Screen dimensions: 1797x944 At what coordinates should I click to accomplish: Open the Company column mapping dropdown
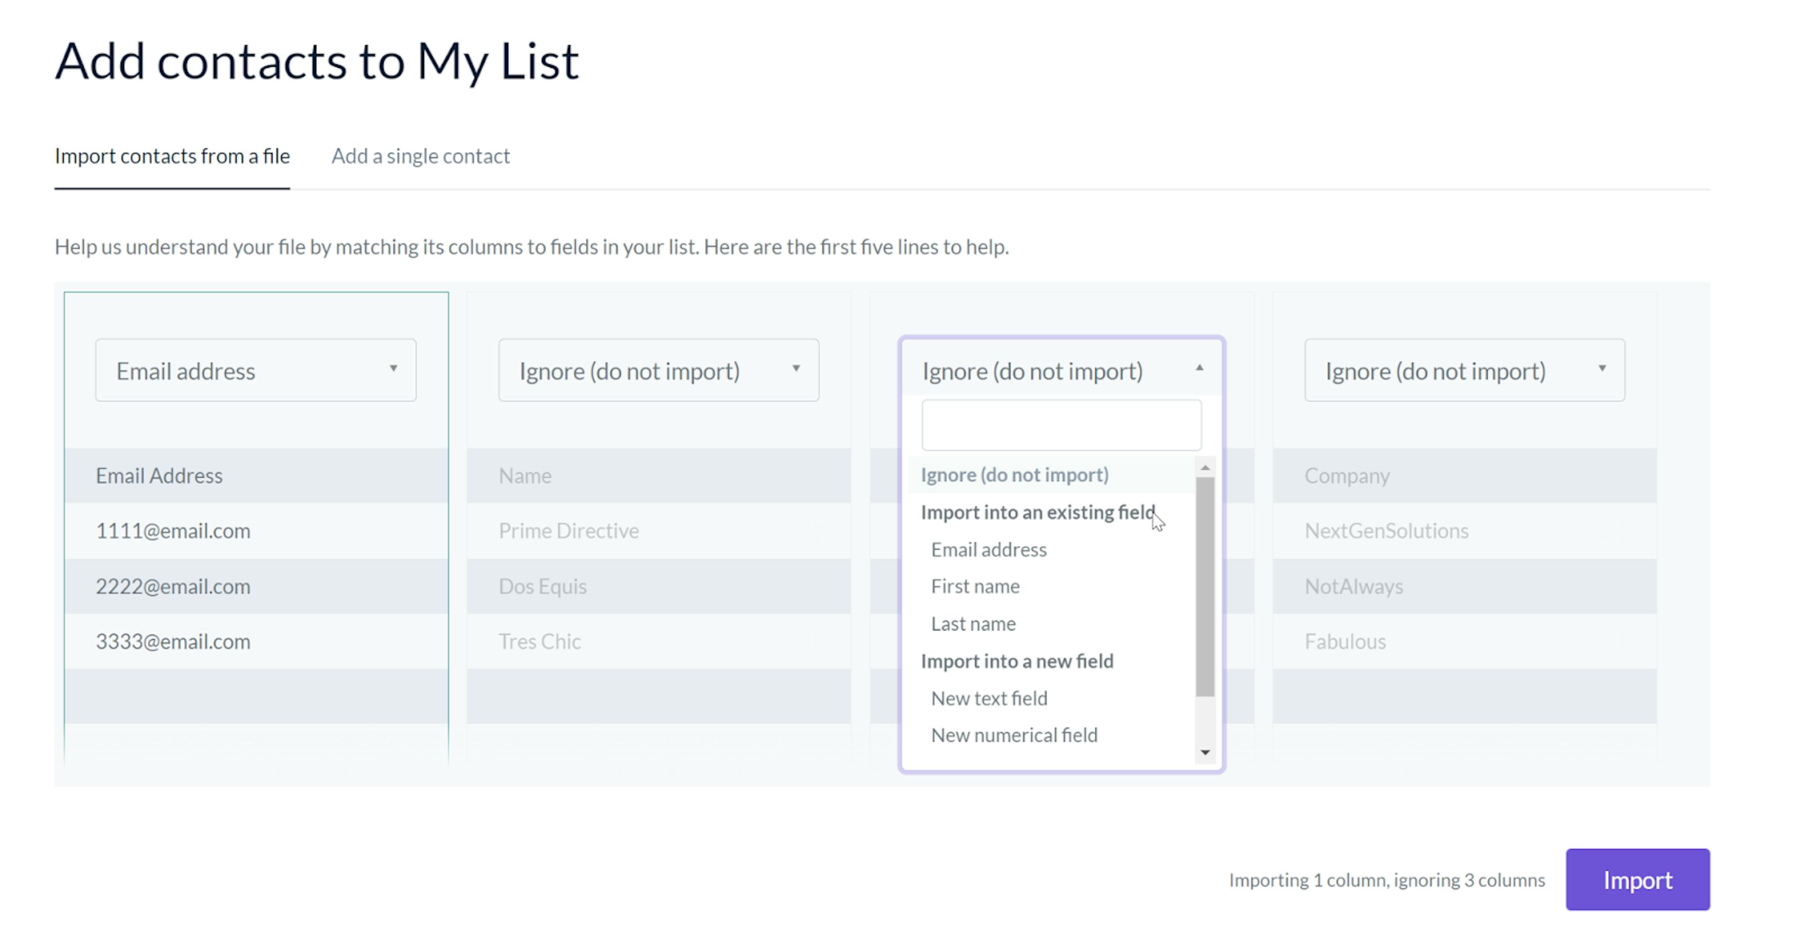(x=1463, y=370)
